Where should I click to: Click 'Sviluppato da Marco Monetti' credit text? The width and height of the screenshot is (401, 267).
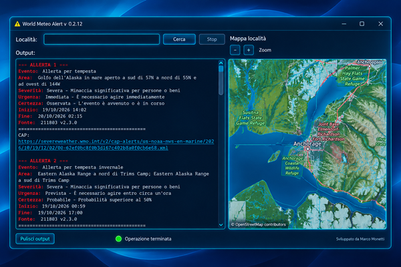pos(360,239)
